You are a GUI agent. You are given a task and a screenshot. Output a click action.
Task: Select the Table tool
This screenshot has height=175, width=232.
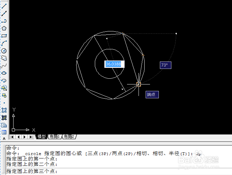[4, 132]
